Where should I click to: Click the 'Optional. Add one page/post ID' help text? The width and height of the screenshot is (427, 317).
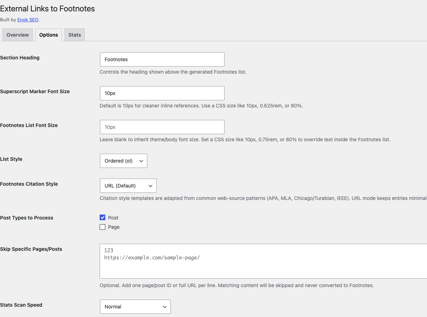pyautogui.click(x=237, y=285)
